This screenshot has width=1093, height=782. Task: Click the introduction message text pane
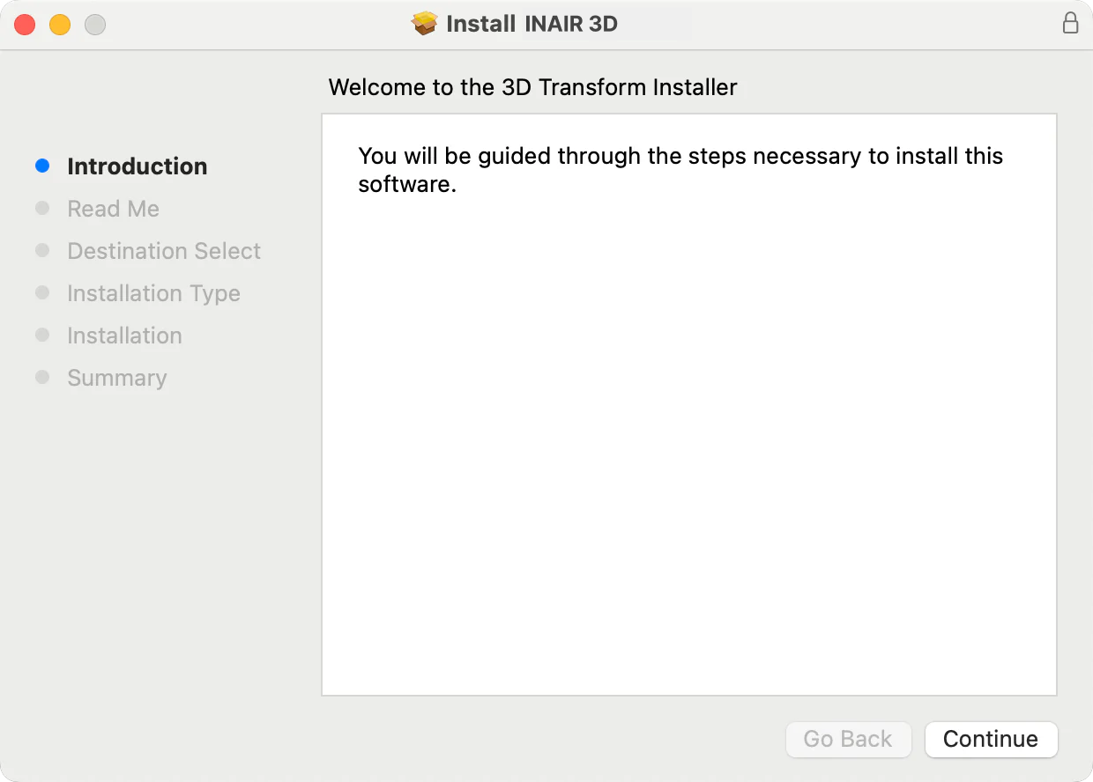pyautogui.click(x=689, y=404)
